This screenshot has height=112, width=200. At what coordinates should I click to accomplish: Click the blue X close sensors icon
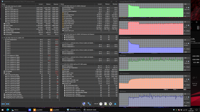coord(115,104)
